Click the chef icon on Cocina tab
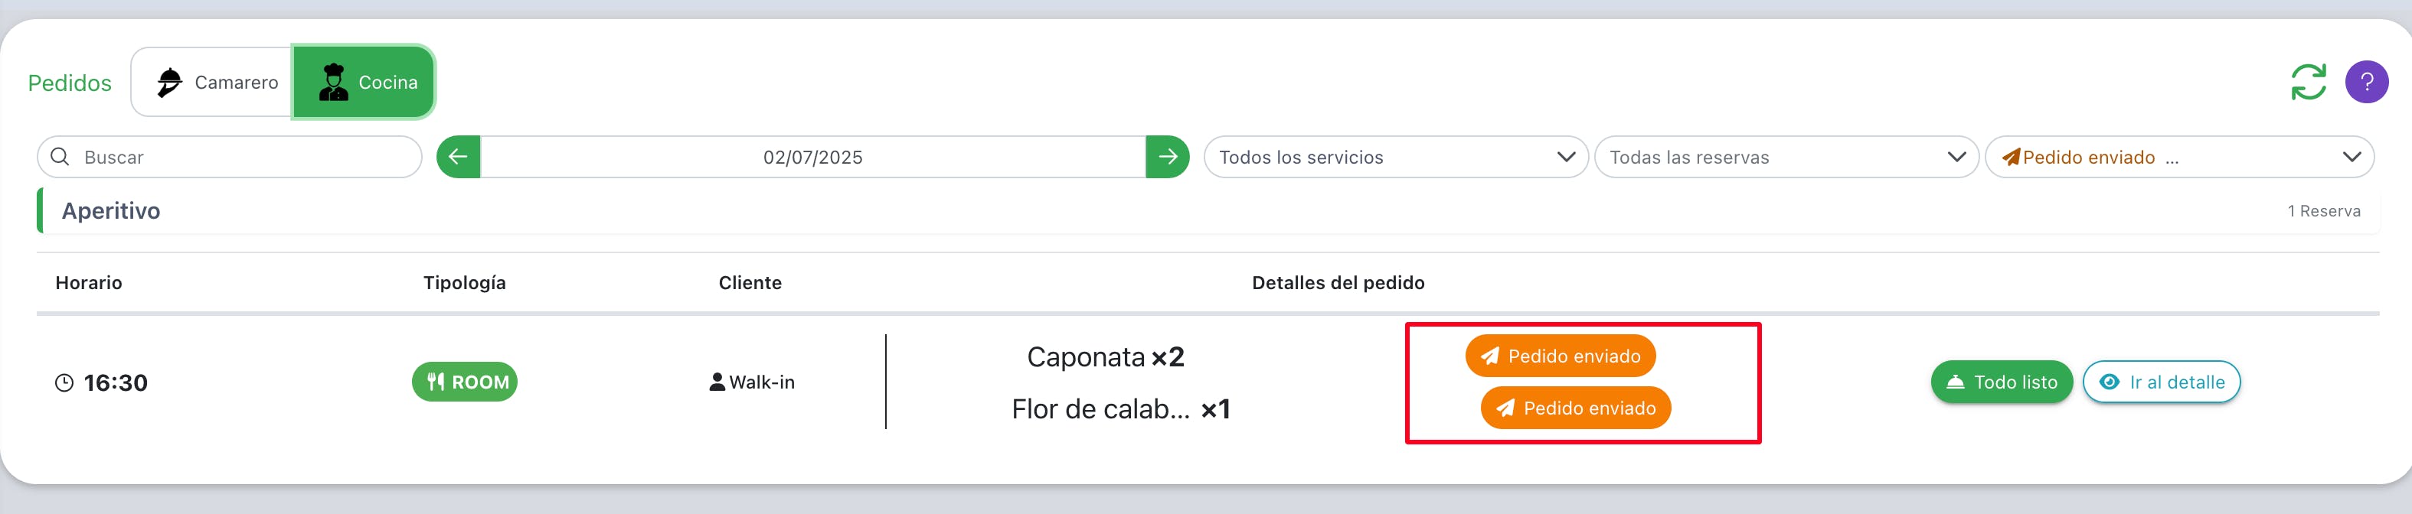 click(333, 81)
